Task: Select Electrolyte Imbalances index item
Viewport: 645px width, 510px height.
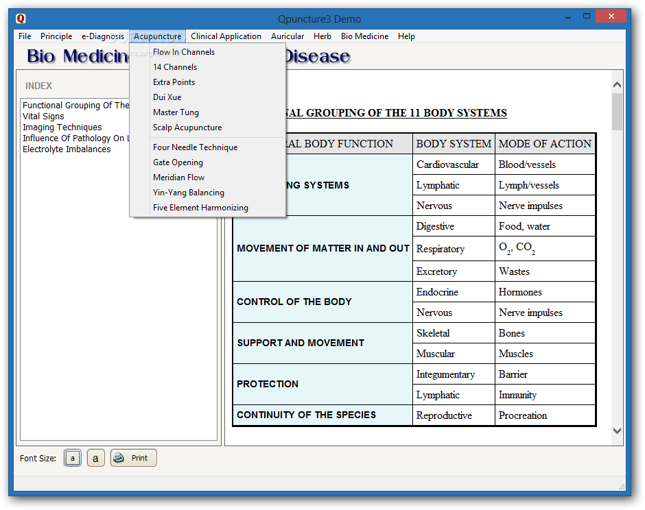Action: click(67, 149)
